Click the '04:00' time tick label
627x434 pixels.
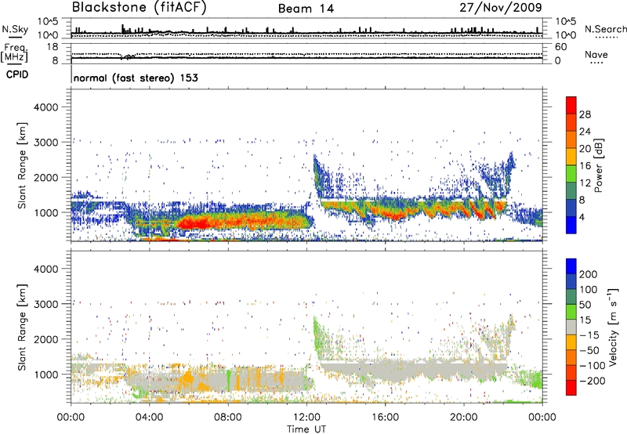[x=149, y=418]
